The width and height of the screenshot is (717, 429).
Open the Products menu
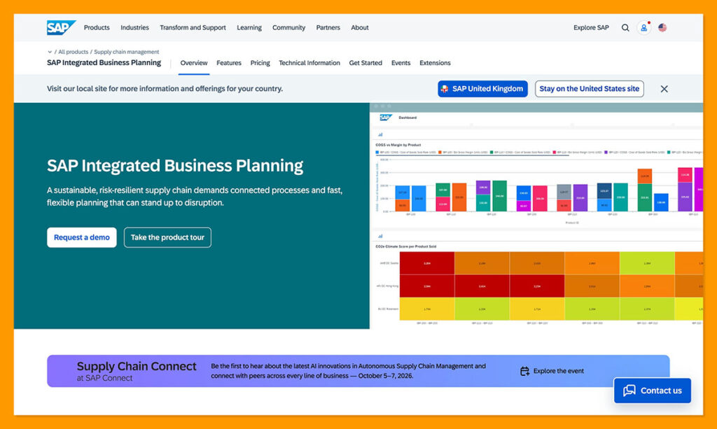click(x=97, y=28)
